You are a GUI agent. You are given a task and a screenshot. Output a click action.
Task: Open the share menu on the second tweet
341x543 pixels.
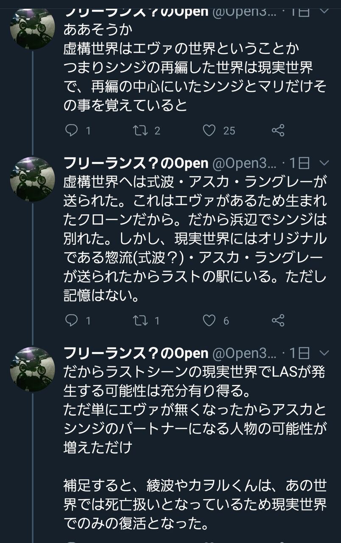pyautogui.click(x=279, y=321)
